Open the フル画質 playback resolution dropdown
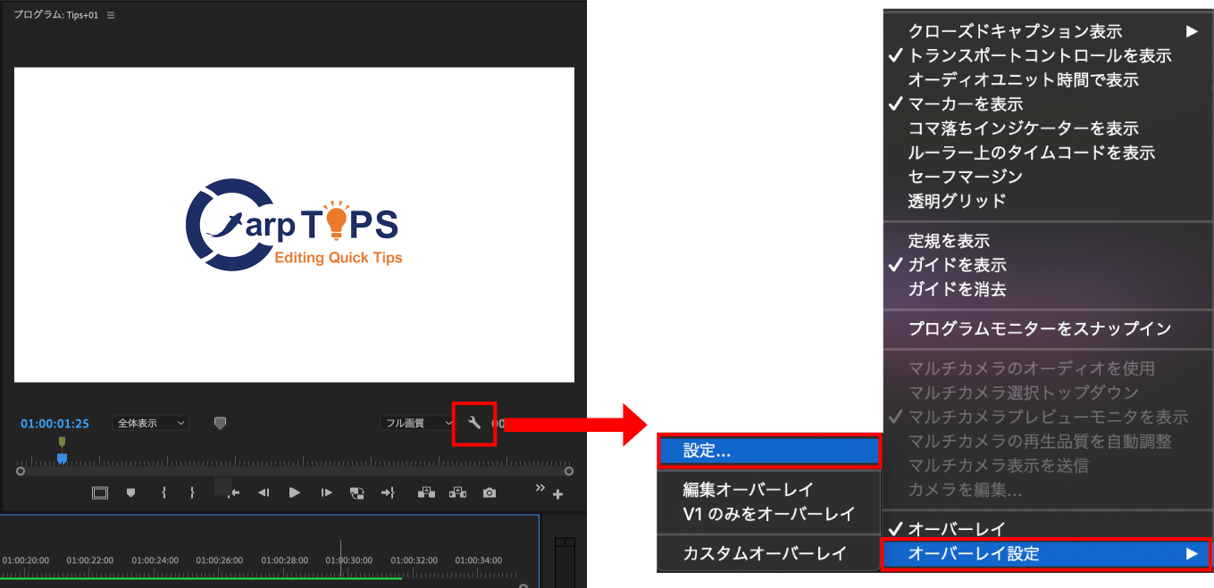 coord(417,423)
